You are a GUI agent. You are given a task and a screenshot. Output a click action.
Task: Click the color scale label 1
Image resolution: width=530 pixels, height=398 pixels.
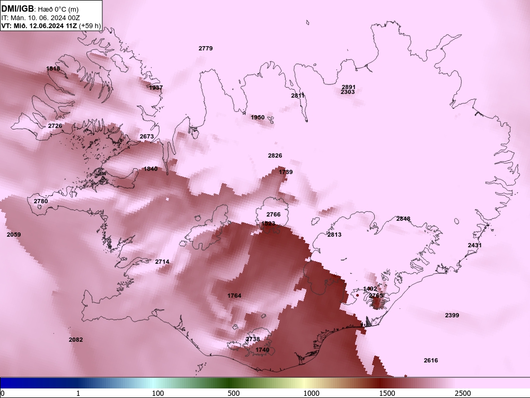78,393
